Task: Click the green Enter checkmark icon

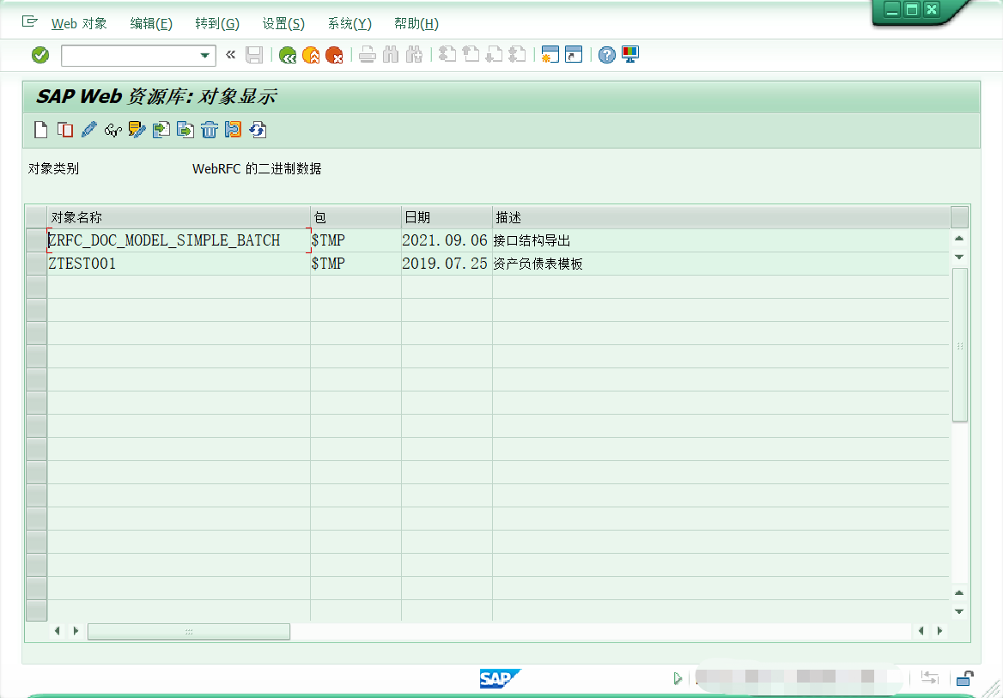Action: click(x=40, y=55)
